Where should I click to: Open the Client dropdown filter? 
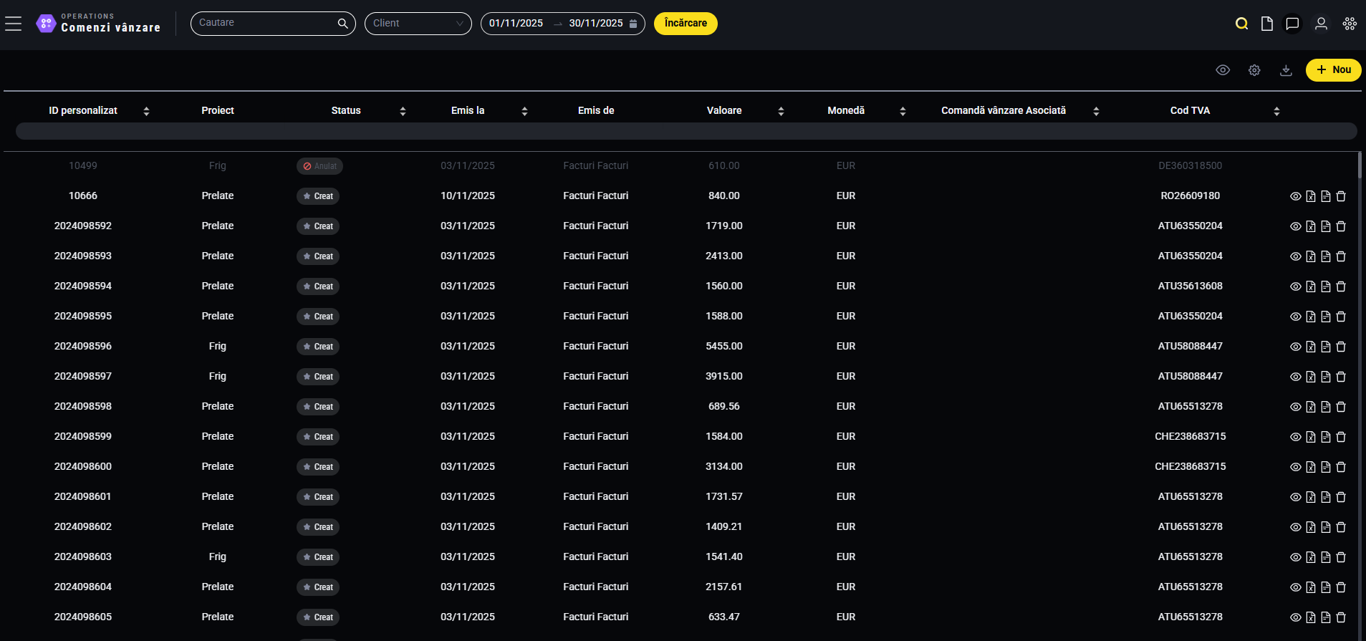[418, 24]
